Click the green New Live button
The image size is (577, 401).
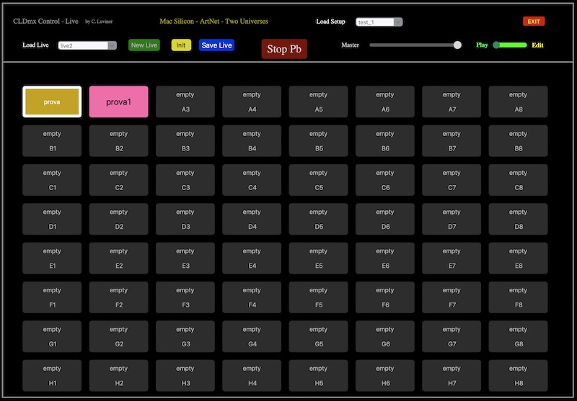[144, 45]
